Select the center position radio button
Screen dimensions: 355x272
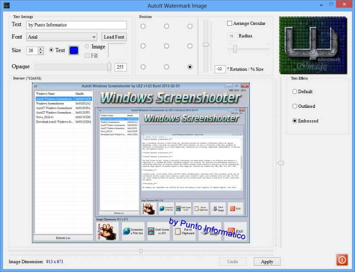166,46
